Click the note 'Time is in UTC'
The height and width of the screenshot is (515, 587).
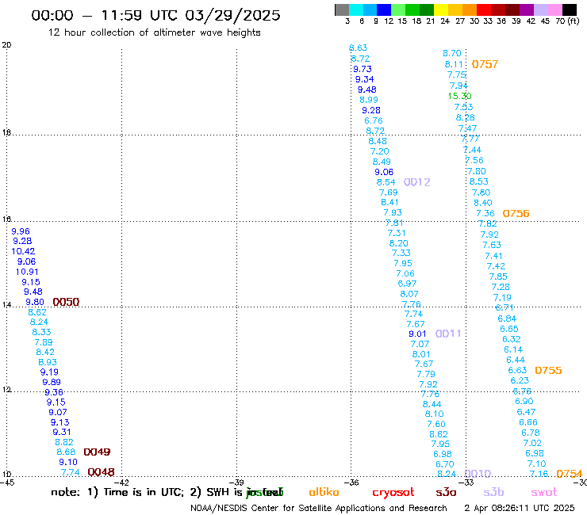[144, 492]
